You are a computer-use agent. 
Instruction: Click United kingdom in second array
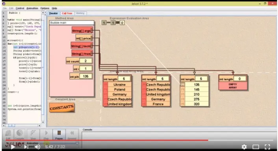158,94
